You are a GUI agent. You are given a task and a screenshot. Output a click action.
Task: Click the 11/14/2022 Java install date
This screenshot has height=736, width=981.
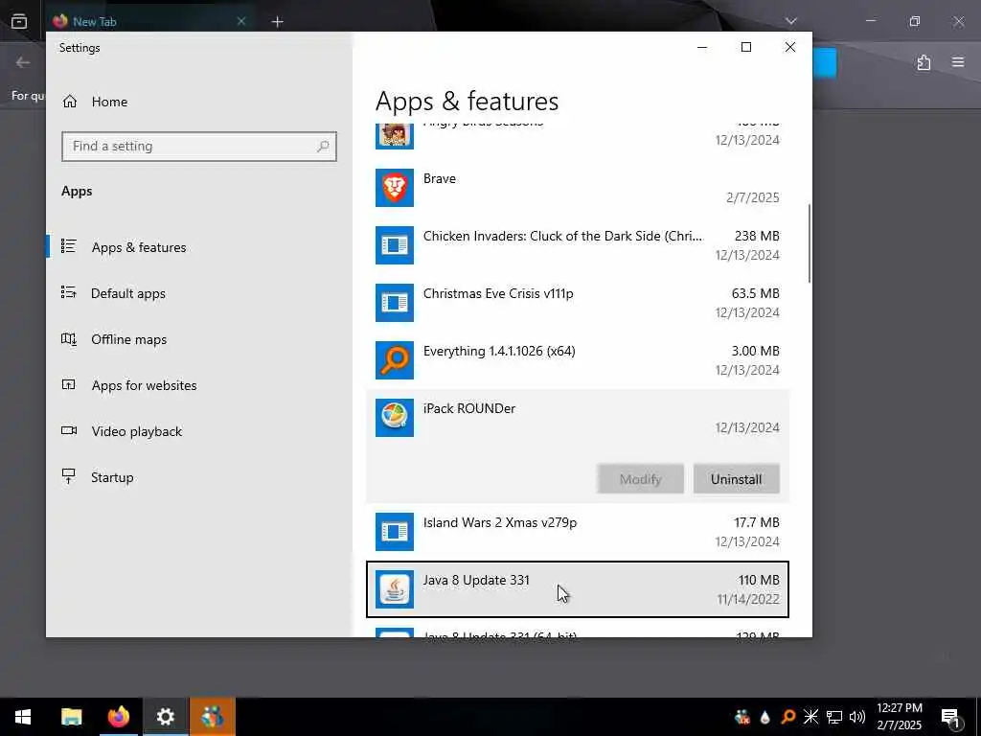click(748, 600)
